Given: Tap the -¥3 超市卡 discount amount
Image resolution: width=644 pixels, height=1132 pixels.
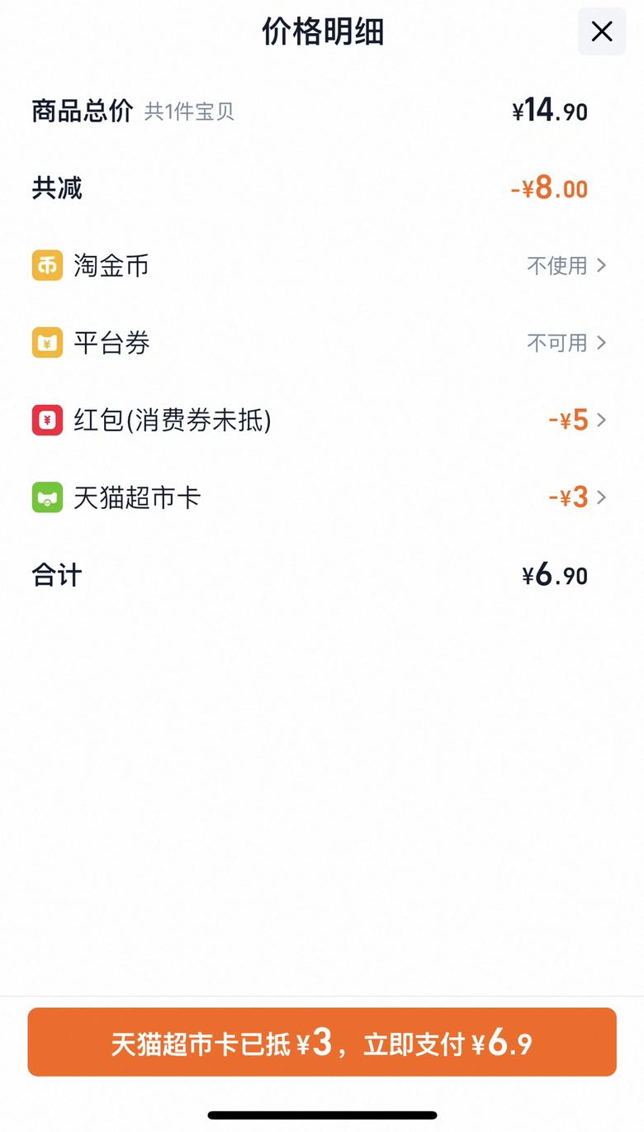Looking at the screenshot, I should click(568, 497).
